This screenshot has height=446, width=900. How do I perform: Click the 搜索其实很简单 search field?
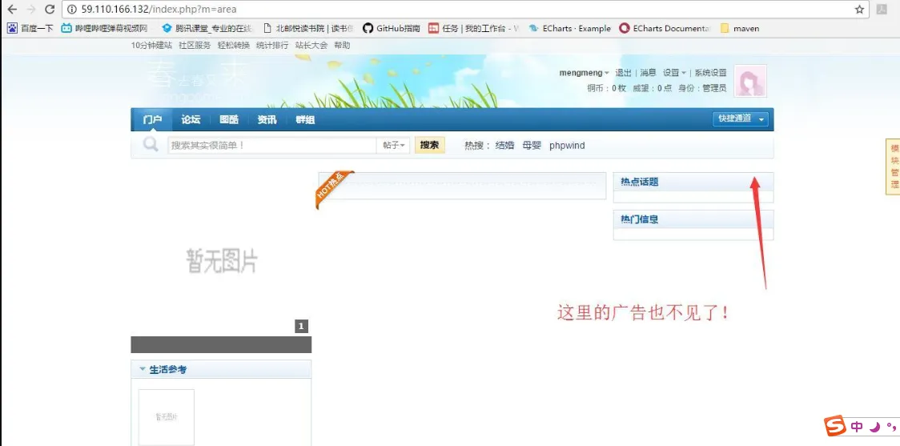[x=272, y=145]
